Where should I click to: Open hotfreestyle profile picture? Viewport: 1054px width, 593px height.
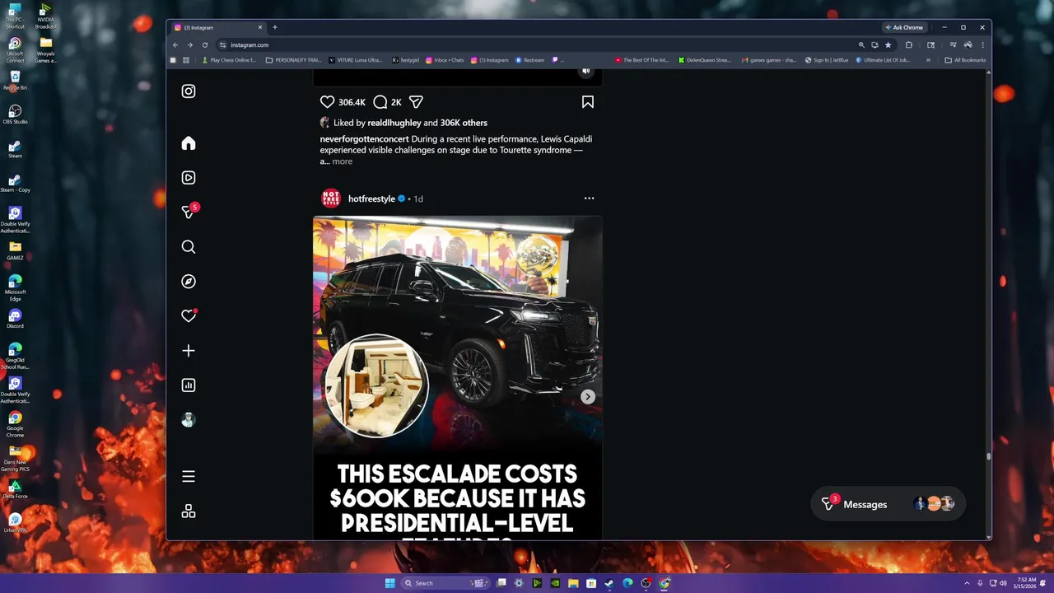[331, 198]
